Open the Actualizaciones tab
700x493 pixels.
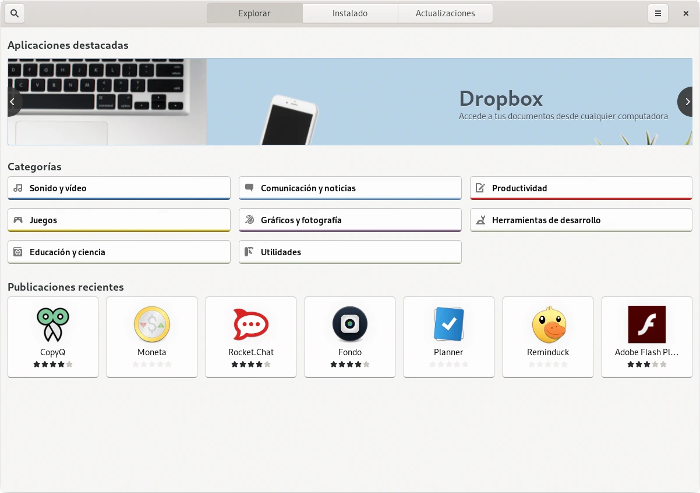pyautogui.click(x=445, y=13)
